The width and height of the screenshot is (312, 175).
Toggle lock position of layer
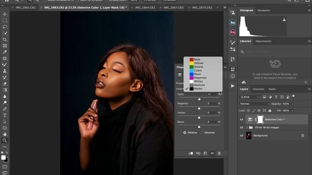pos(259,111)
